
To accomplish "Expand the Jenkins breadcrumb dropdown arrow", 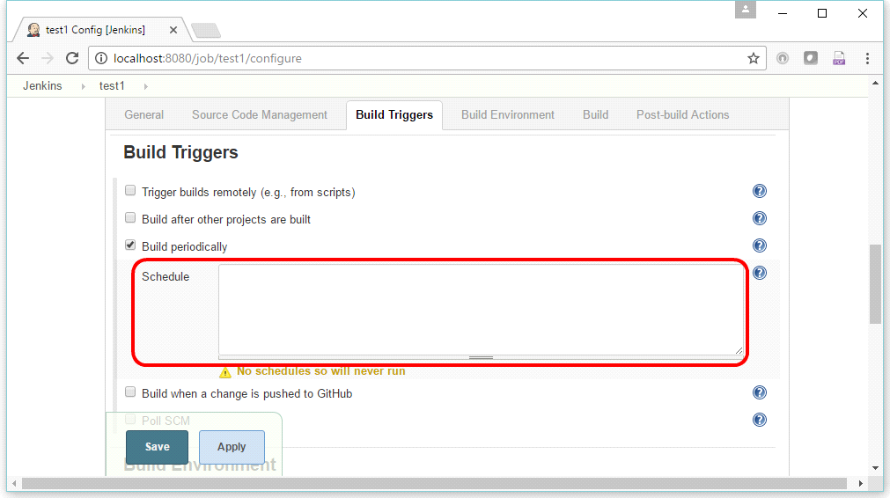I will coord(84,86).
